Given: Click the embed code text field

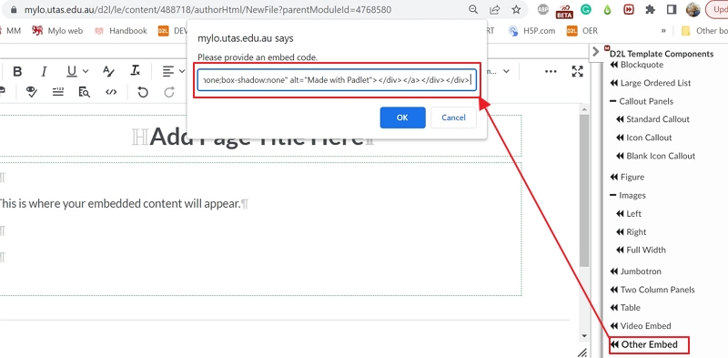Looking at the screenshot, I should (x=337, y=80).
